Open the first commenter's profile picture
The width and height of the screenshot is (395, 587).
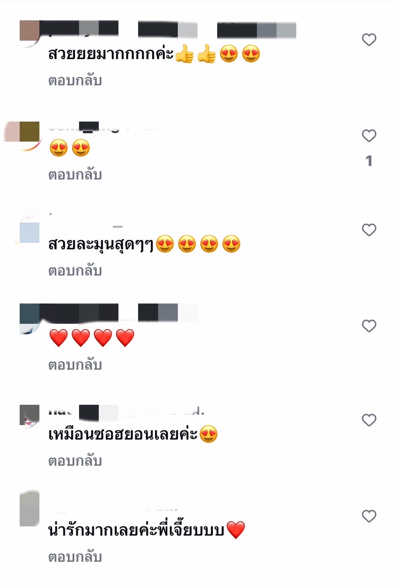click(29, 34)
